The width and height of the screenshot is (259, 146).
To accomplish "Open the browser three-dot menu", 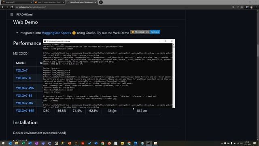I will (x=256, y=7).
